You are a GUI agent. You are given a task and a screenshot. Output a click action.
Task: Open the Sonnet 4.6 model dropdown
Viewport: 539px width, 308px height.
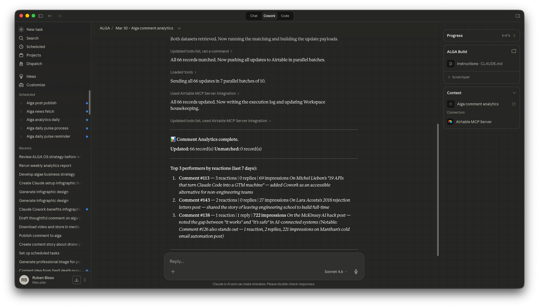336,272
